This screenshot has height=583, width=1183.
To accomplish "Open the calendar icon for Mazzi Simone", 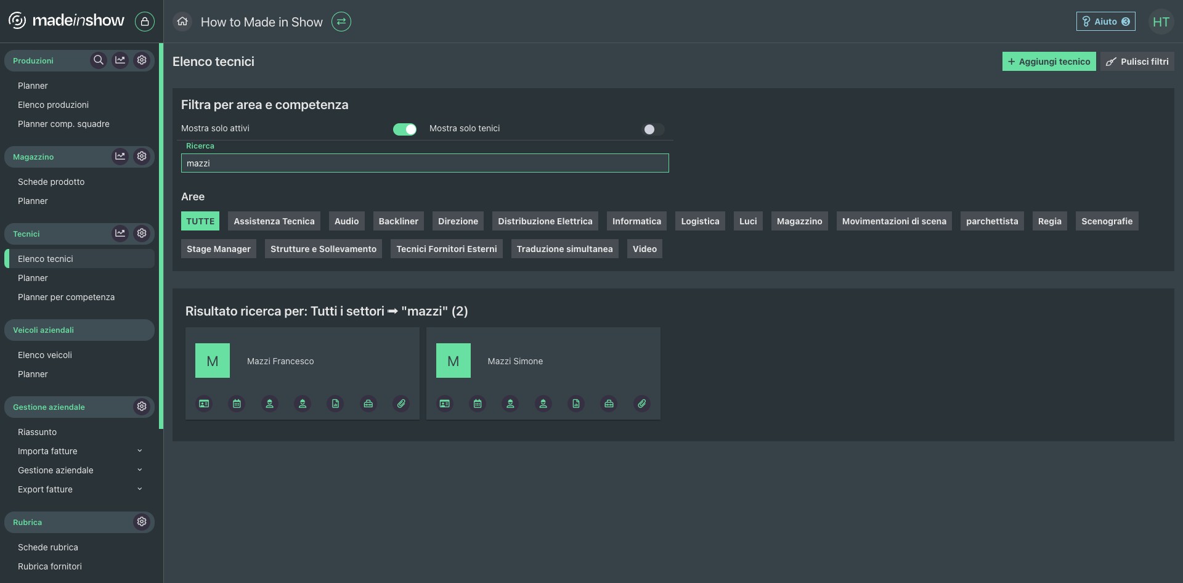I will pyautogui.click(x=478, y=404).
